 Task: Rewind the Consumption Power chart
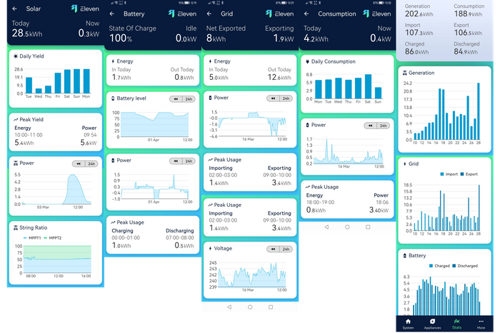(371, 125)
